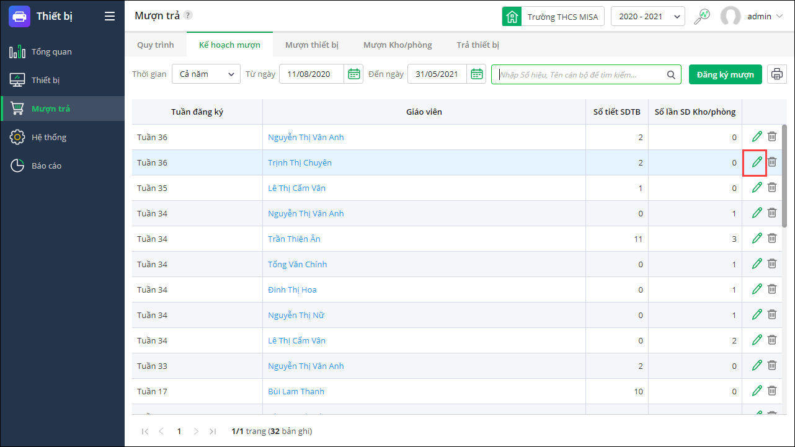Open teacher link Trần Thiện Ân
Screen dimensions: 795x447
click(294, 239)
